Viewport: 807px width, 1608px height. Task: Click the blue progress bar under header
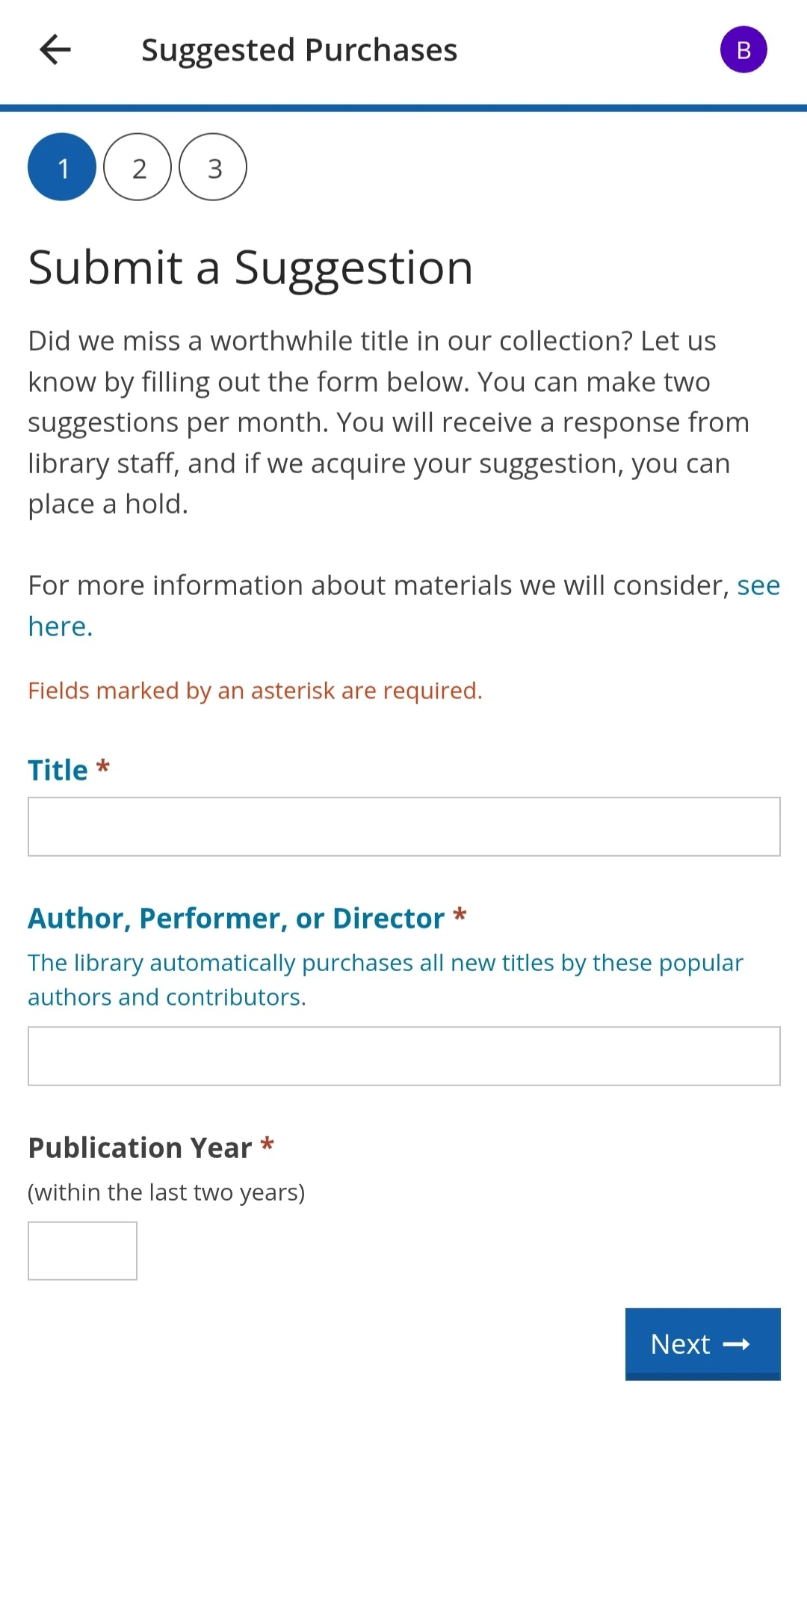(x=403, y=108)
